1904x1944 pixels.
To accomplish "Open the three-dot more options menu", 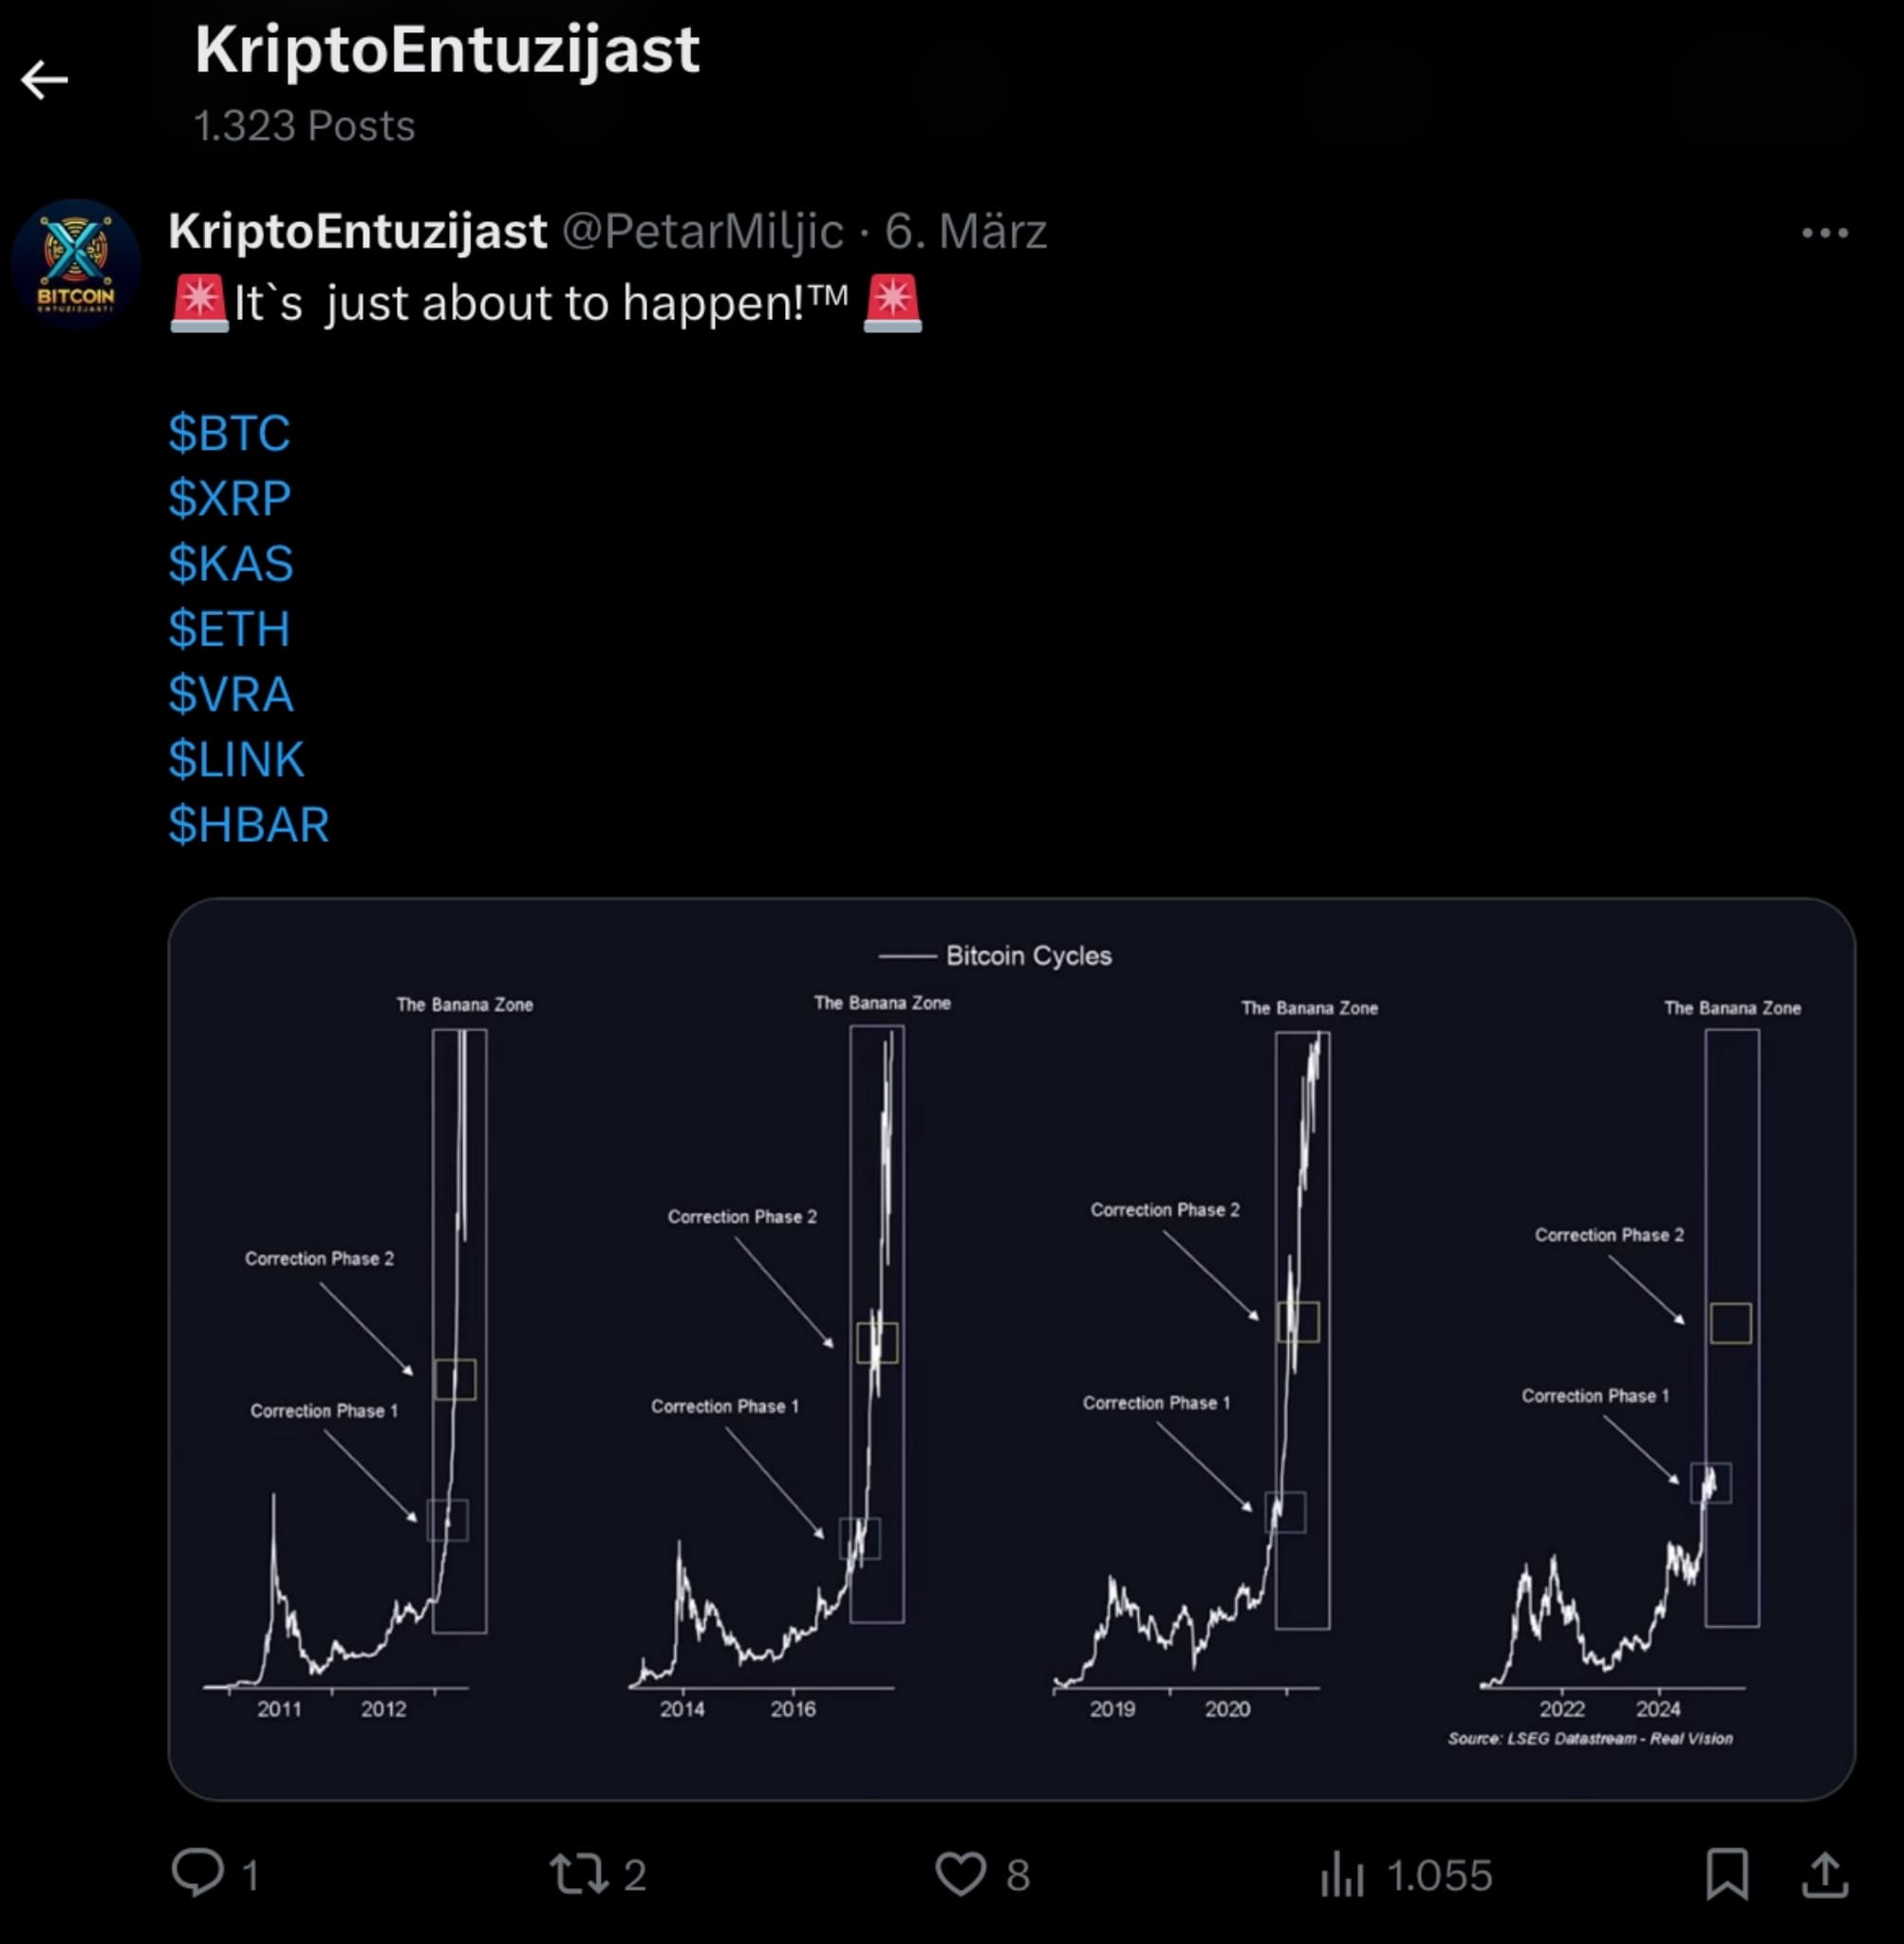I will pyautogui.click(x=1825, y=233).
